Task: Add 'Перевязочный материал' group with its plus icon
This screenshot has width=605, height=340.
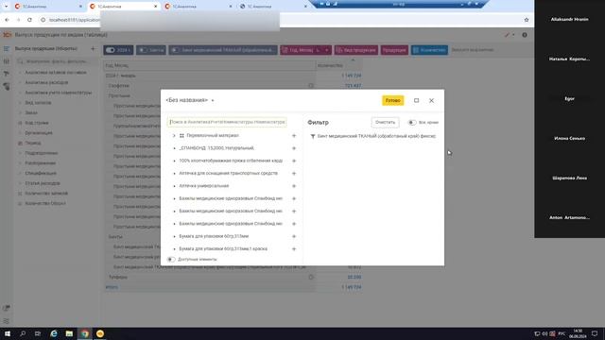Action: 294,136
